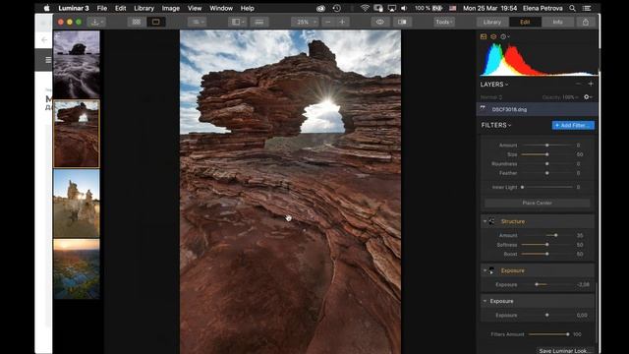Open the Time Machine menu bar icon
The image size is (629, 354).
click(336, 8)
